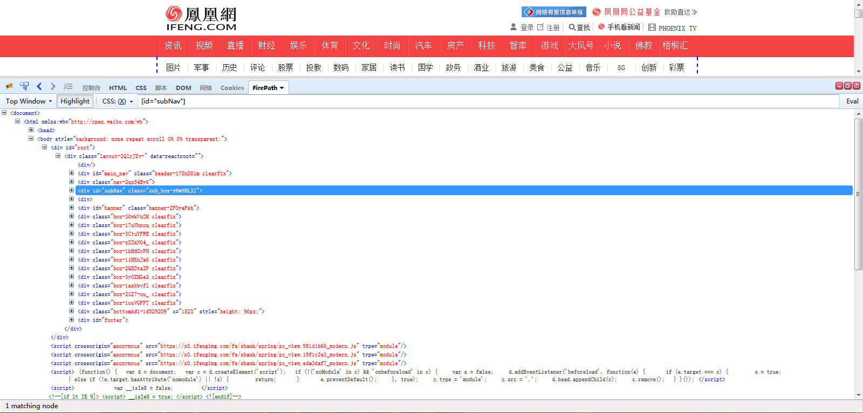Open the 图片 sub-navigation link
Image resolution: width=863 pixels, height=413 pixels.
pyautogui.click(x=173, y=67)
